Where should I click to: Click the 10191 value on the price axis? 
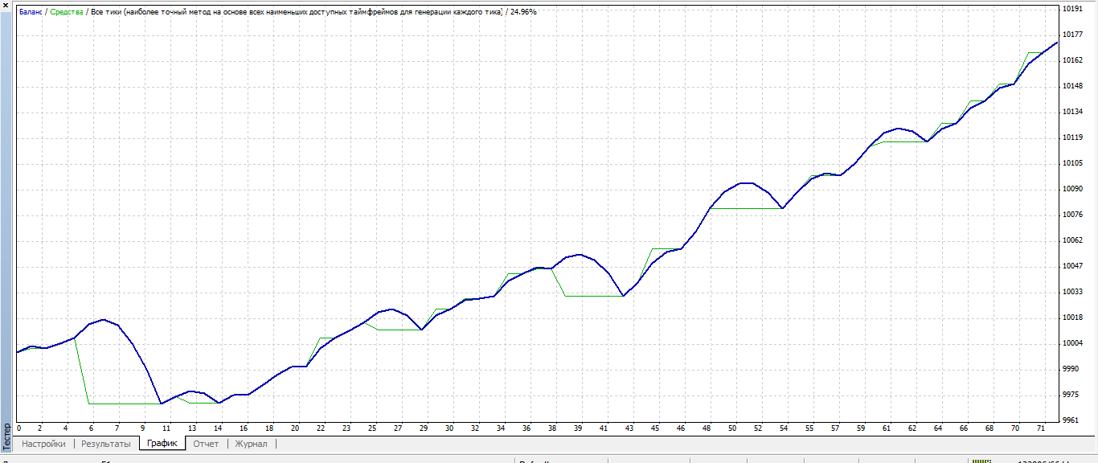tap(1073, 9)
